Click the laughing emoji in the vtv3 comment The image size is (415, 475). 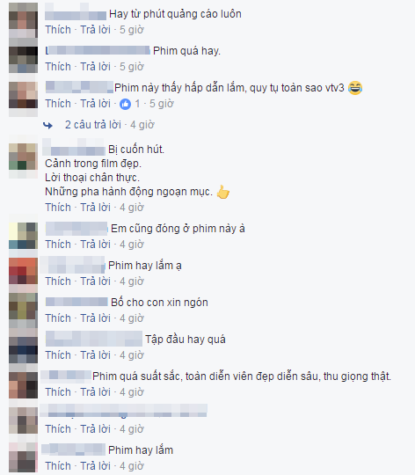tap(355, 88)
